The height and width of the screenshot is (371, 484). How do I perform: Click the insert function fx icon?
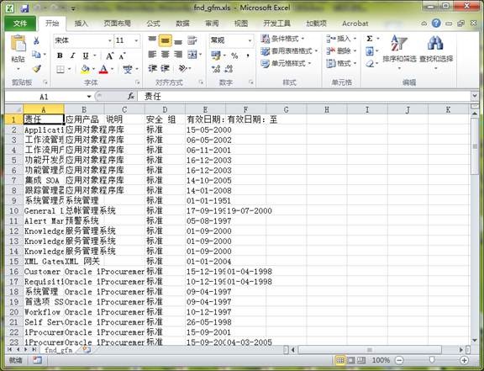point(131,97)
